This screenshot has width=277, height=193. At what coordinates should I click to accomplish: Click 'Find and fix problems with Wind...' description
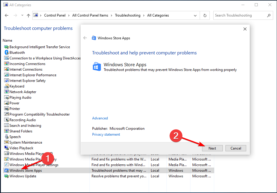coord(119,165)
